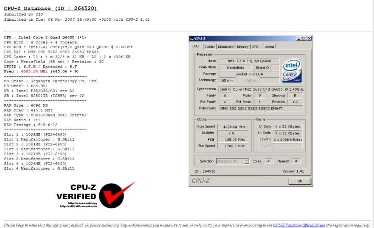Screen dimensions: 374x228
Task: Click the Cores count field
Action: [x=268, y=161]
